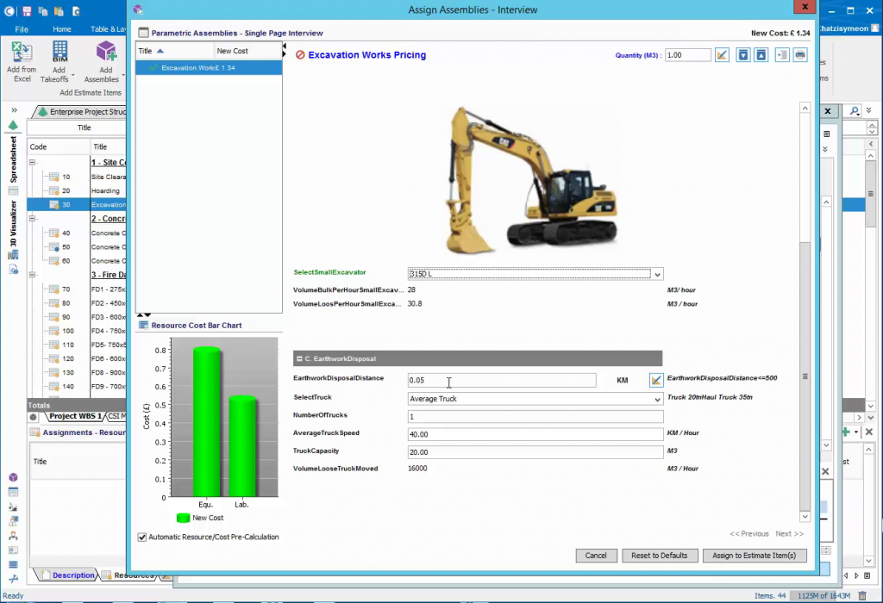Screen dimensions: 883x603
Task: Click the NumberOfTrucks input field
Action: coord(535,416)
